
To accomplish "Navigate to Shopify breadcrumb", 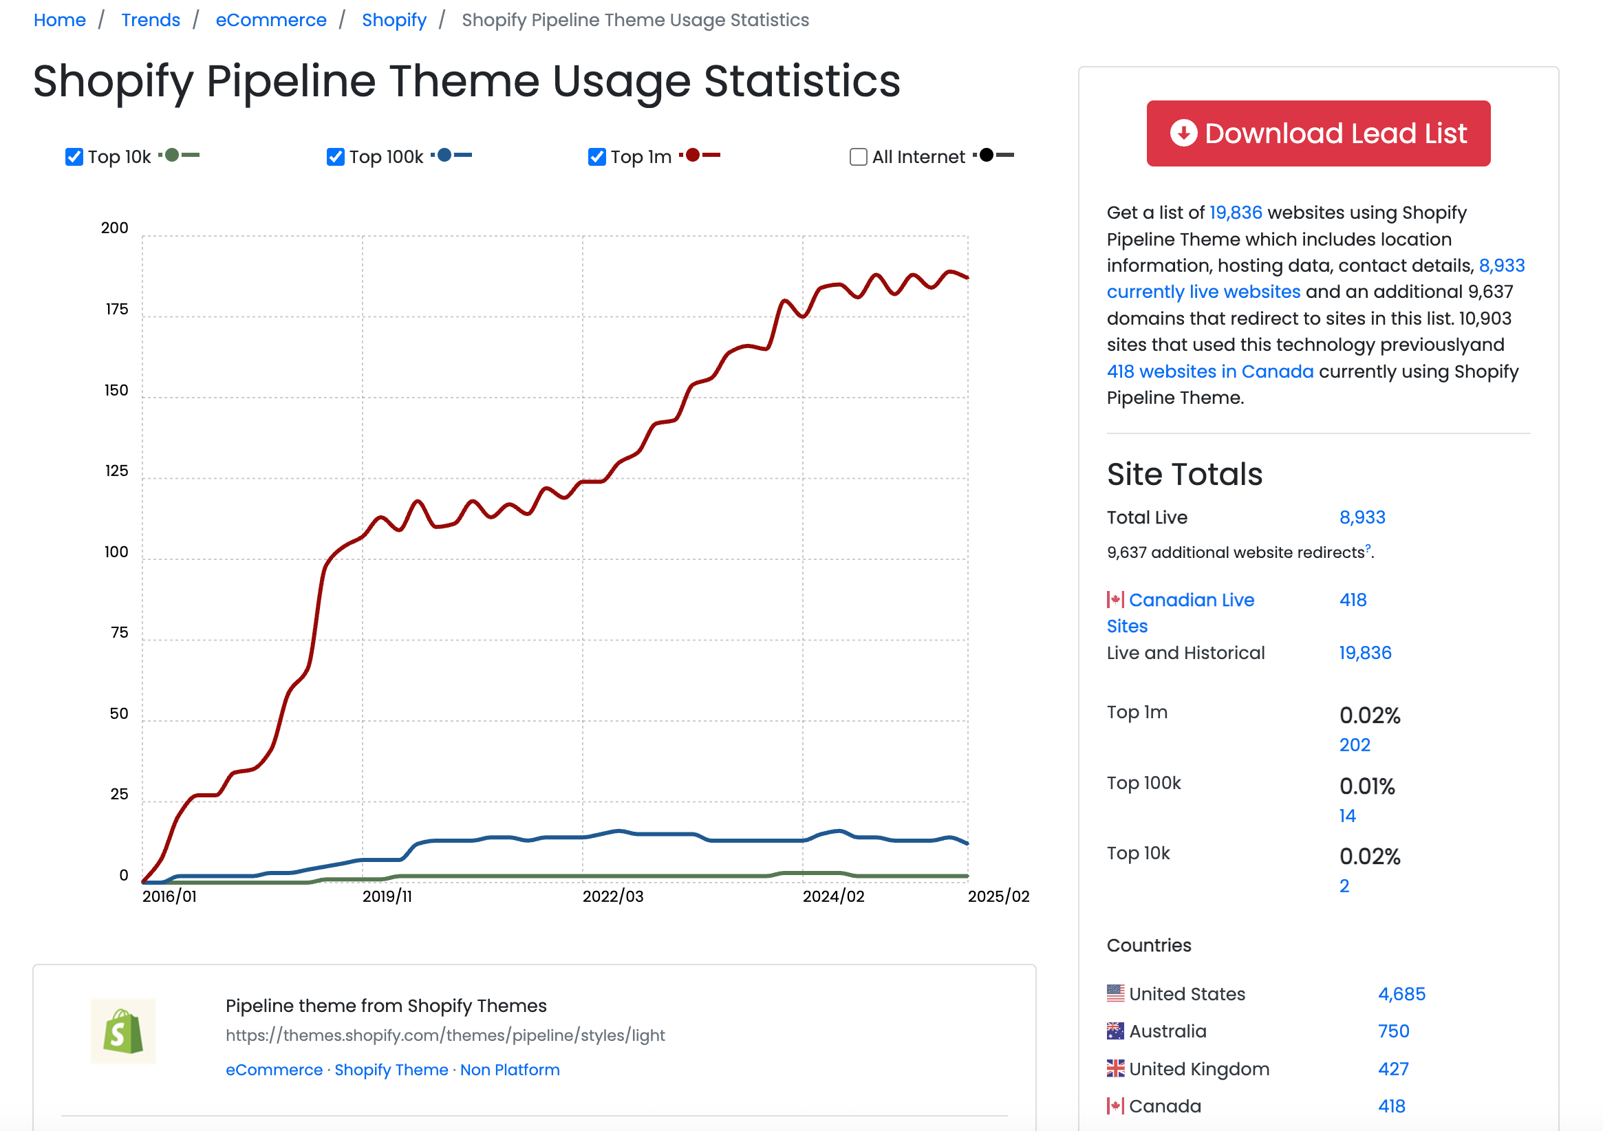I will (x=394, y=20).
